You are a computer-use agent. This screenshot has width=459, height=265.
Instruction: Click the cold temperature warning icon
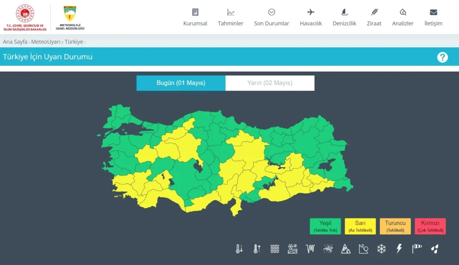click(x=239, y=249)
